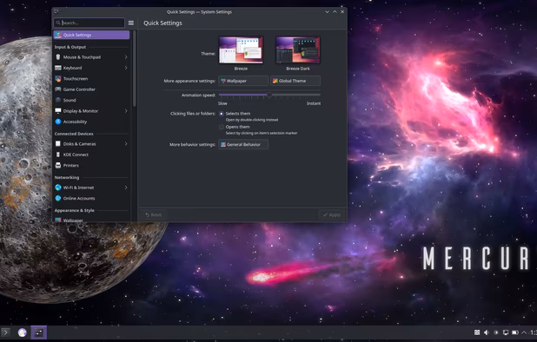537x342 pixels.
Task: Expand Mouse & Touchpad submenu arrow
Action: tap(126, 57)
